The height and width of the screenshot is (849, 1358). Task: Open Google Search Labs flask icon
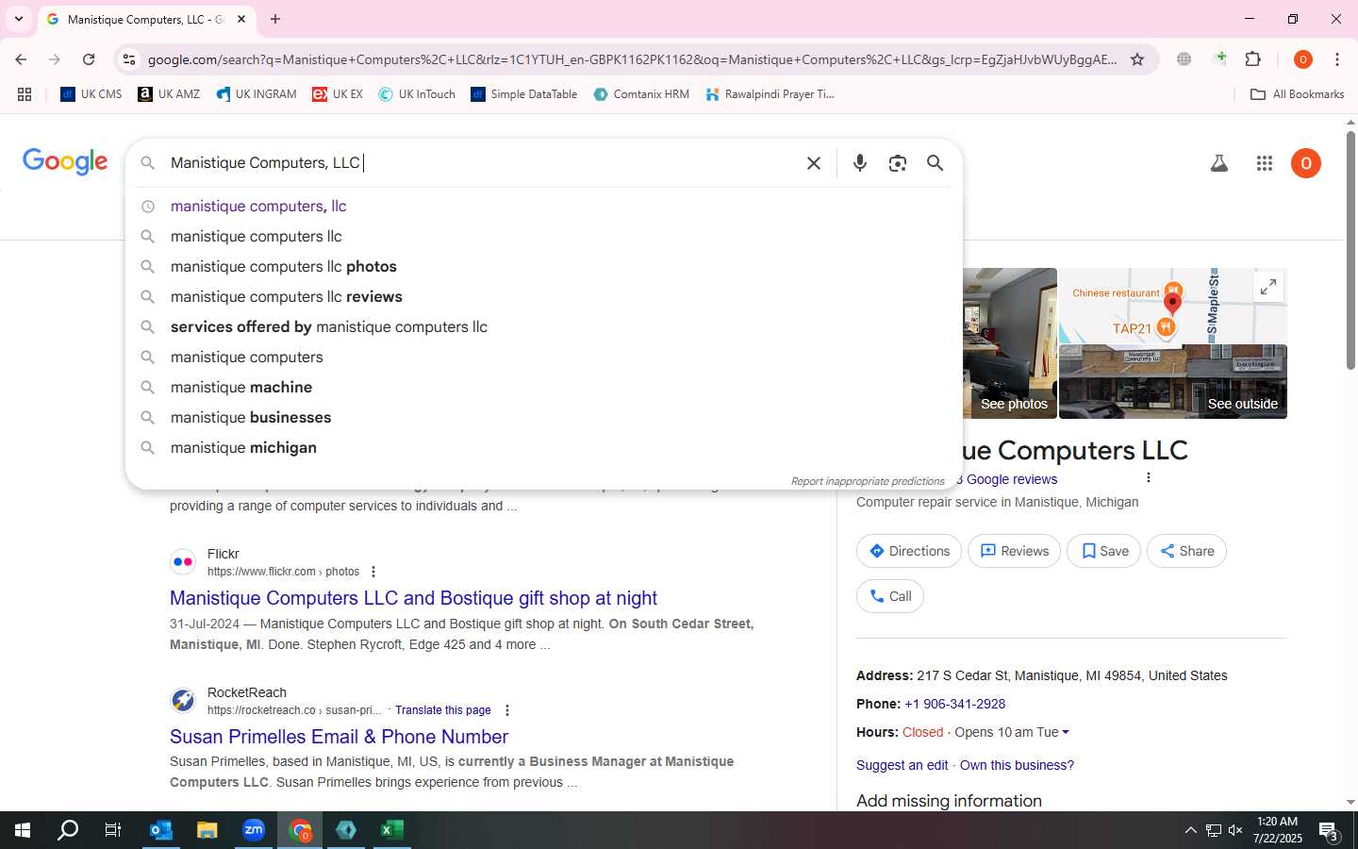pos(1219,163)
